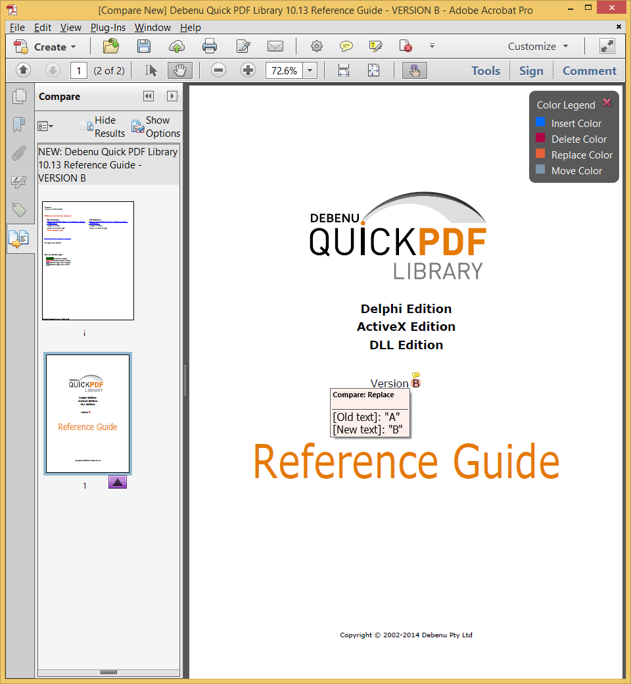
Task: Add a sticky note comment icon
Action: click(346, 46)
